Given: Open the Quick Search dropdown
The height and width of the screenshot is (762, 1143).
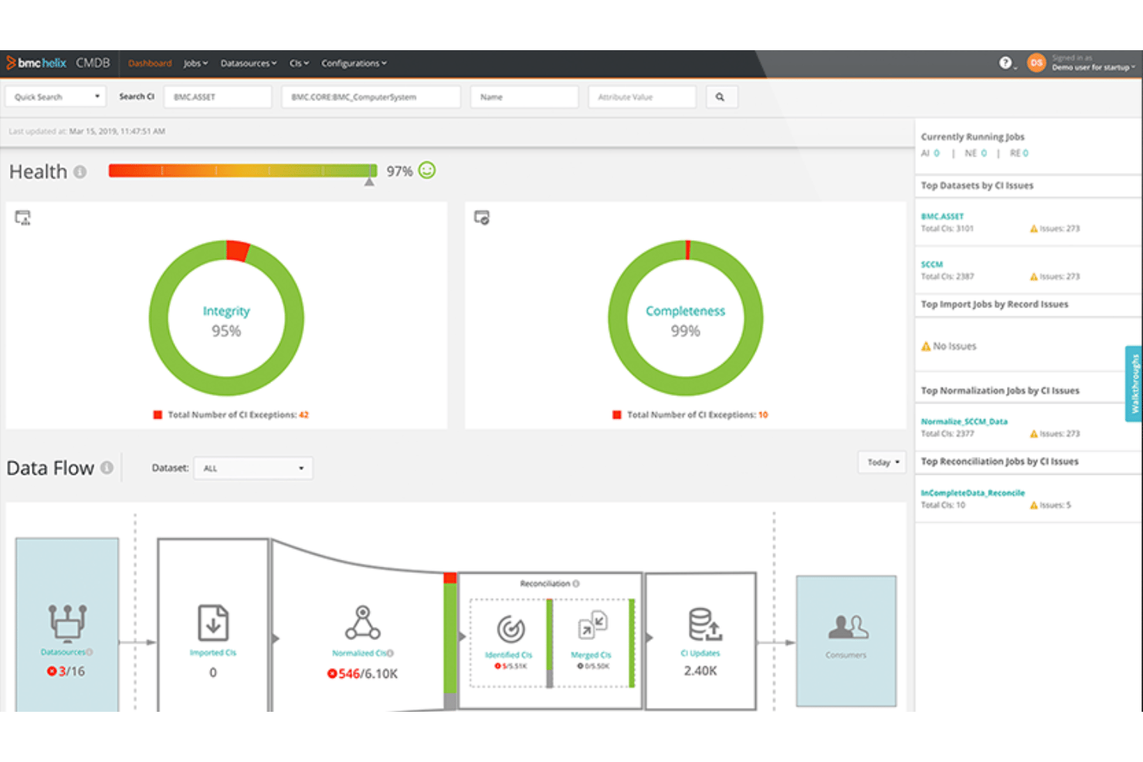Looking at the screenshot, I should [x=56, y=97].
